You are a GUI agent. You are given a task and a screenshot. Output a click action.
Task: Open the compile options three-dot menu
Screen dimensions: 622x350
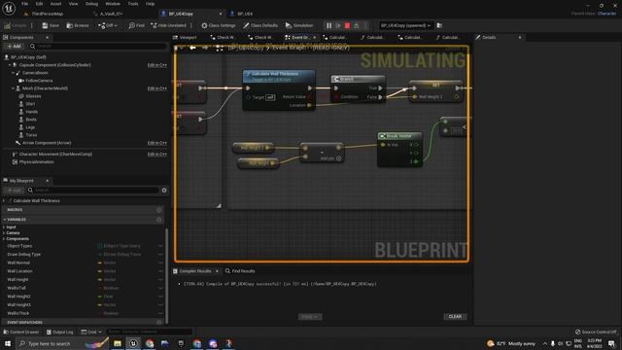[x=32, y=25]
